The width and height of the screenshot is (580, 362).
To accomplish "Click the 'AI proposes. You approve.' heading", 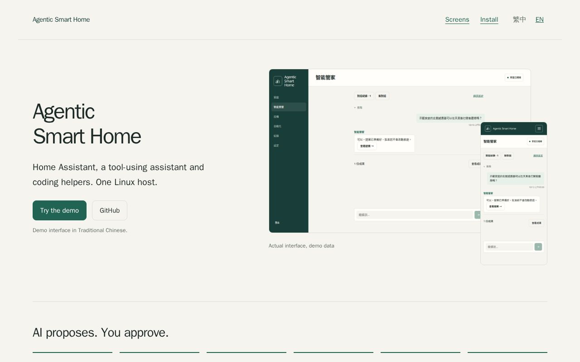I will coord(101,333).
